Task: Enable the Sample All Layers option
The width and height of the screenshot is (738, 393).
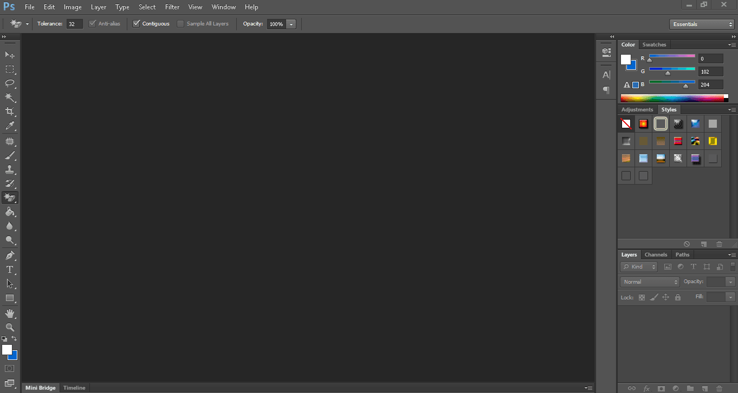Action: pyautogui.click(x=180, y=23)
